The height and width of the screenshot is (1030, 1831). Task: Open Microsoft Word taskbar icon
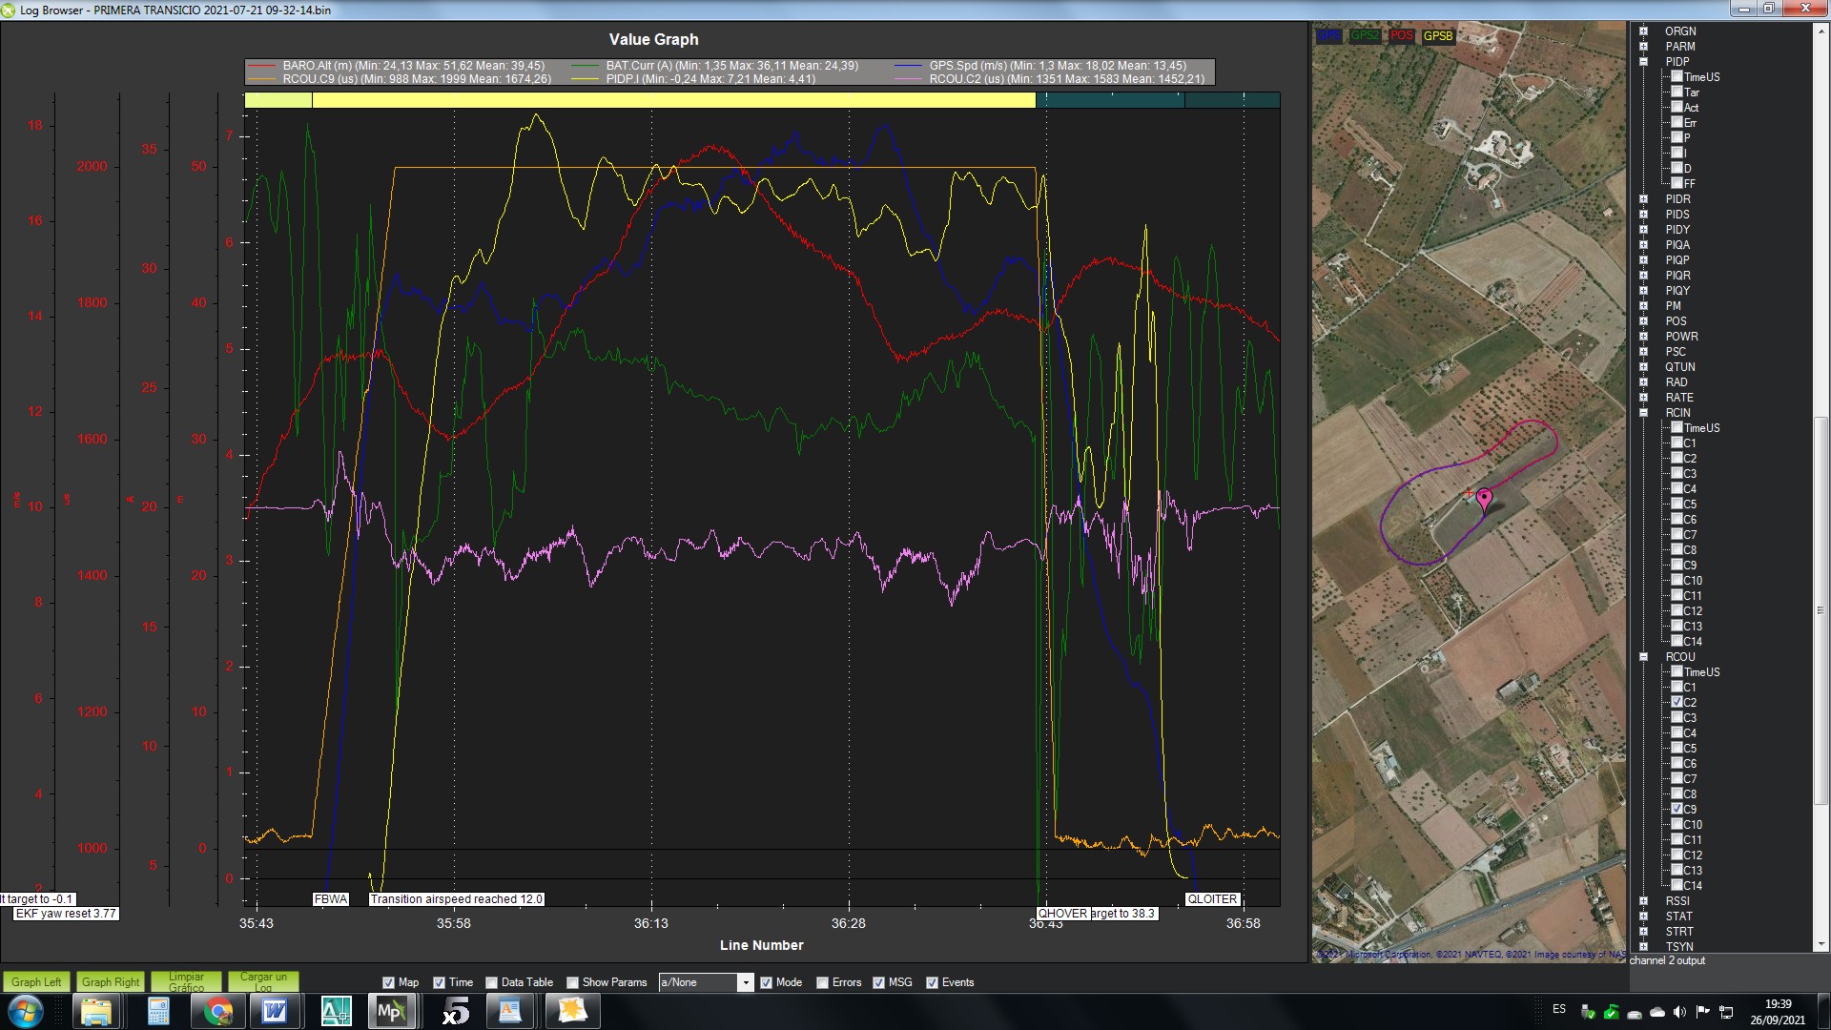click(275, 1011)
